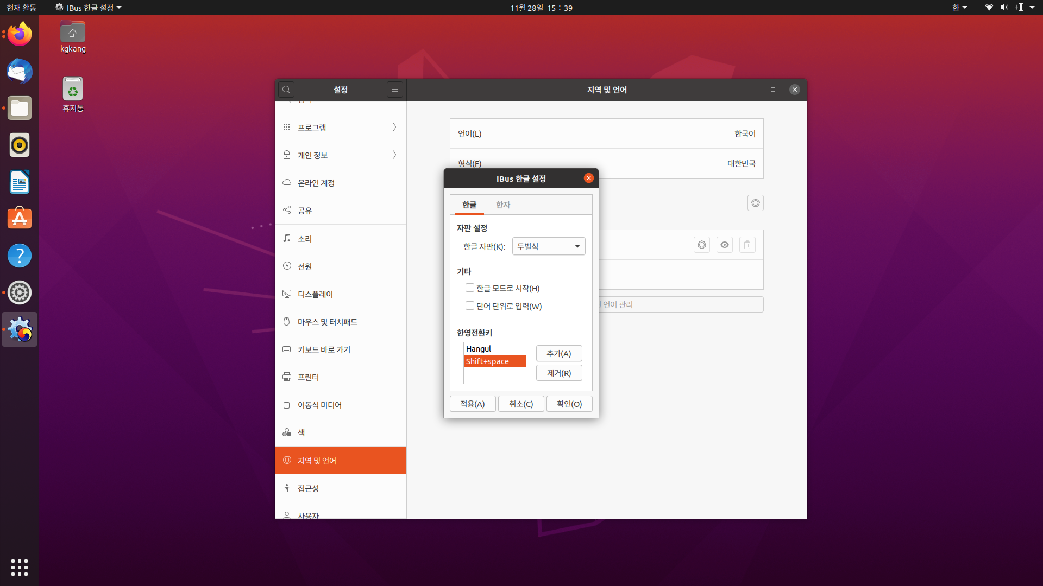Image resolution: width=1043 pixels, height=586 pixels.
Task: Click the eye icon to preview keyboard layout
Action: point(724,245)
